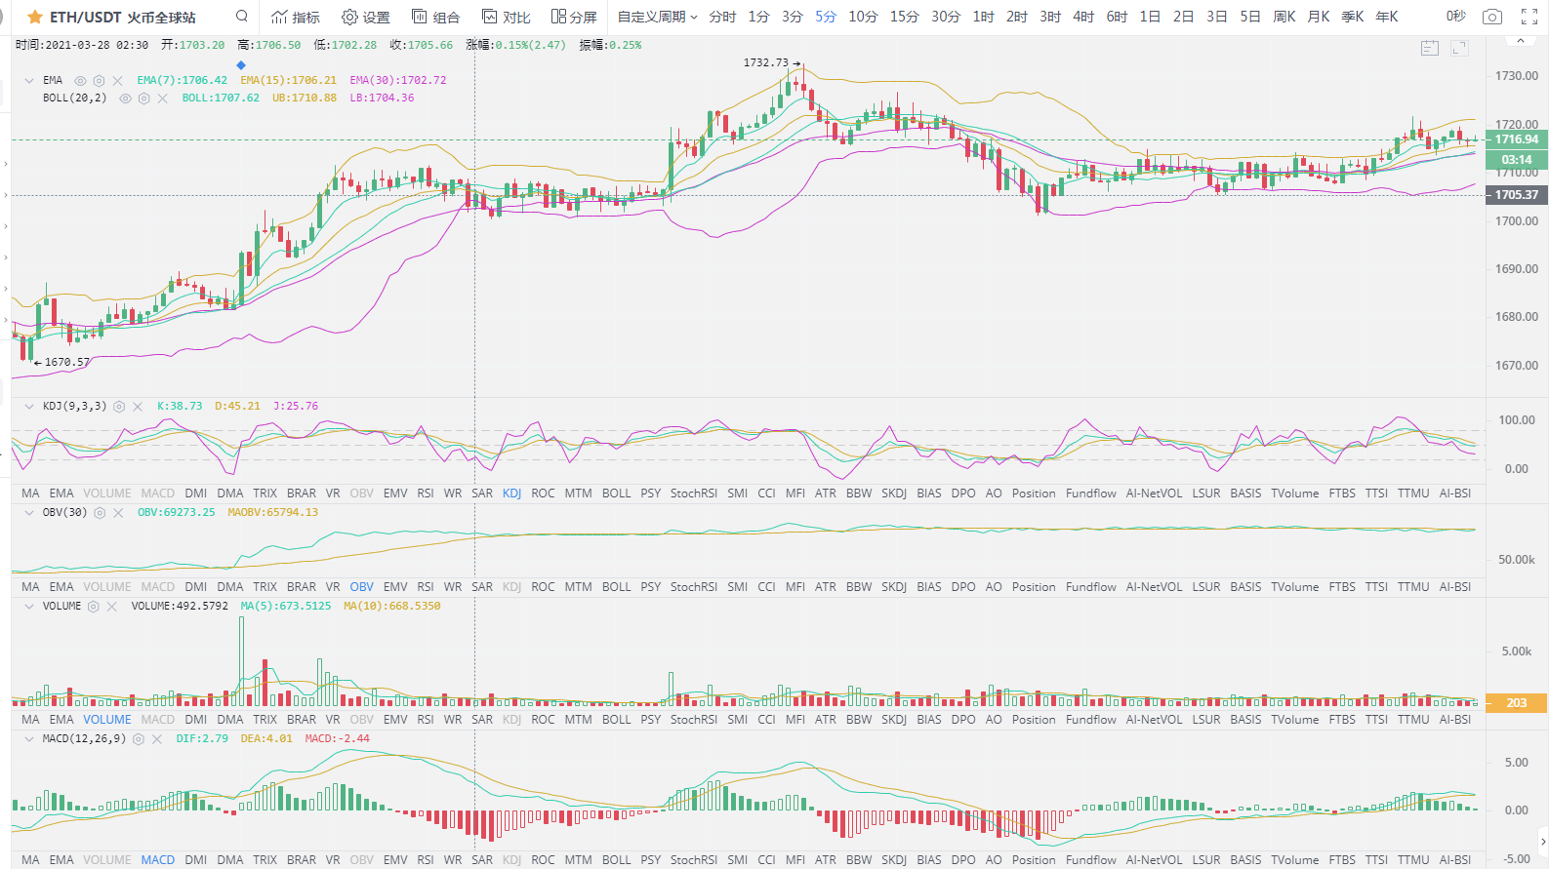This screenshot has height=869, width=1549.
Task: Open the 指标 indicators menu
Action: pos(296,18)
